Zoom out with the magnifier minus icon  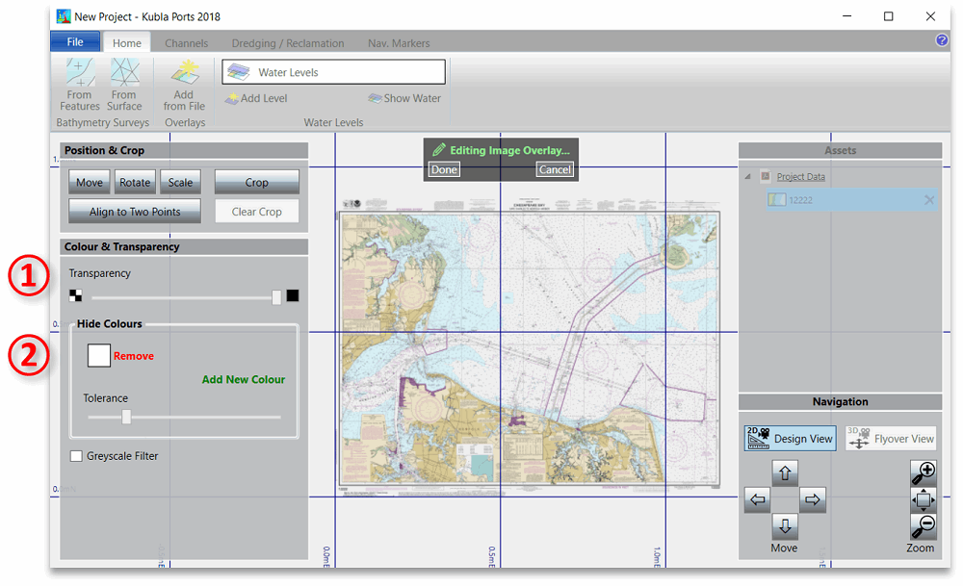(924, 526)
